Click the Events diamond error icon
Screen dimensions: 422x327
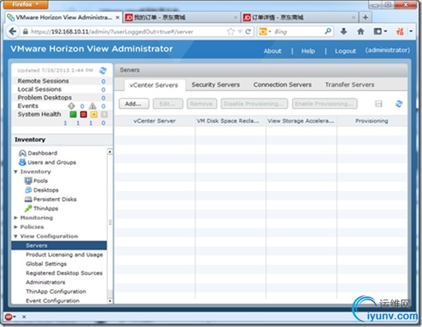coord(71,106)
